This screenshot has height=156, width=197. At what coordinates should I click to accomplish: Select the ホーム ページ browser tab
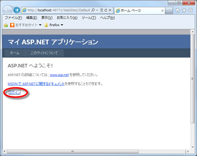pos(139,10)
